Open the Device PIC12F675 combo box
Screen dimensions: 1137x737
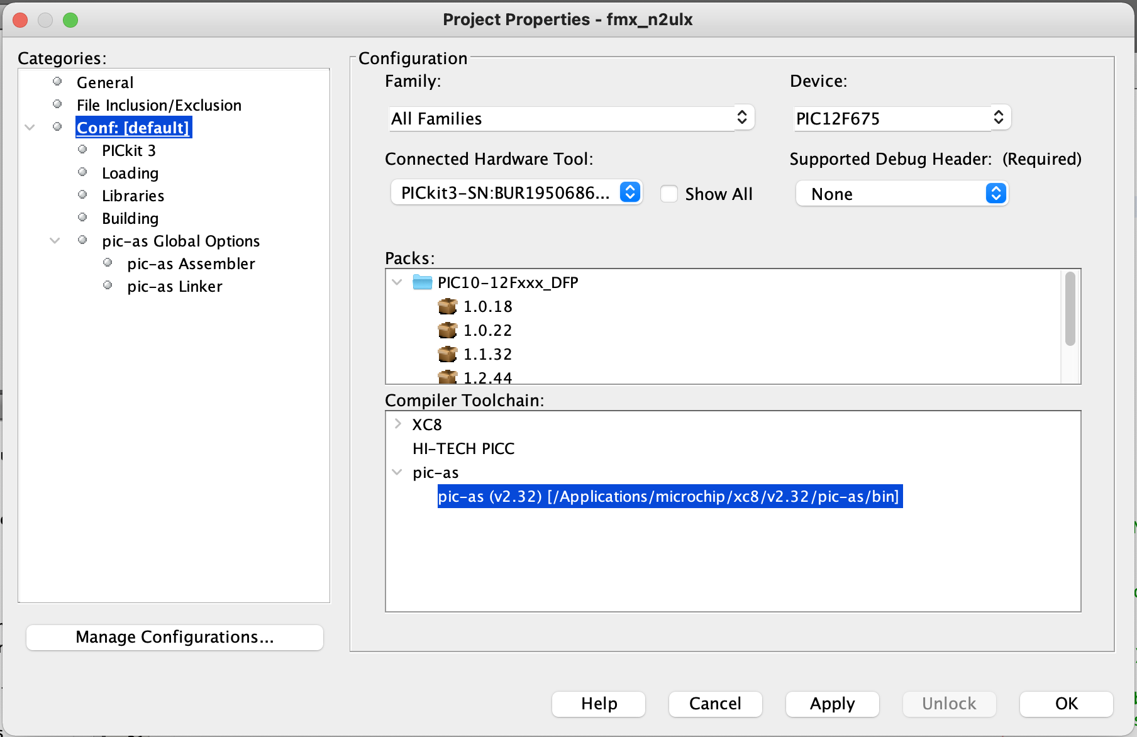coord(901,118)
